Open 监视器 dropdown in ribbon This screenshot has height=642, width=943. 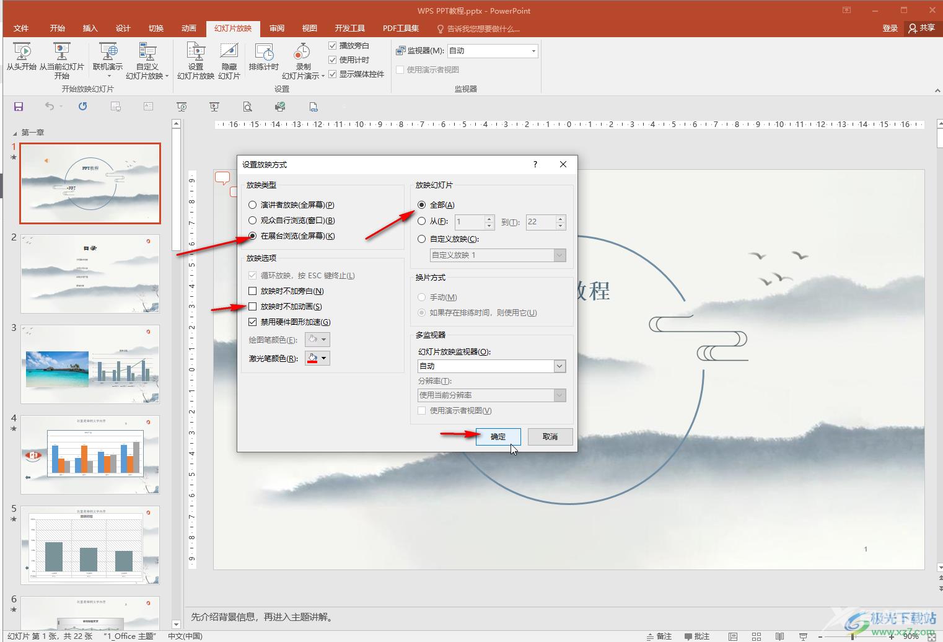493,51
